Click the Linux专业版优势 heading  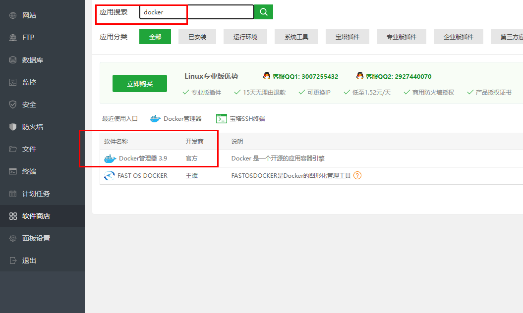click(x=211, y=76)
